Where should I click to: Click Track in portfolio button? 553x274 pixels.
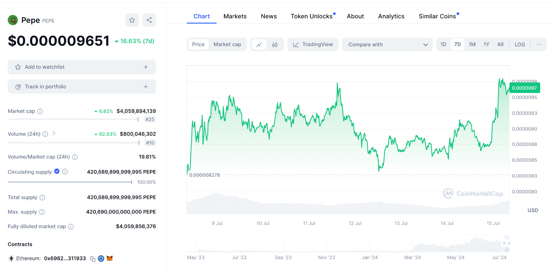point(82,87)
